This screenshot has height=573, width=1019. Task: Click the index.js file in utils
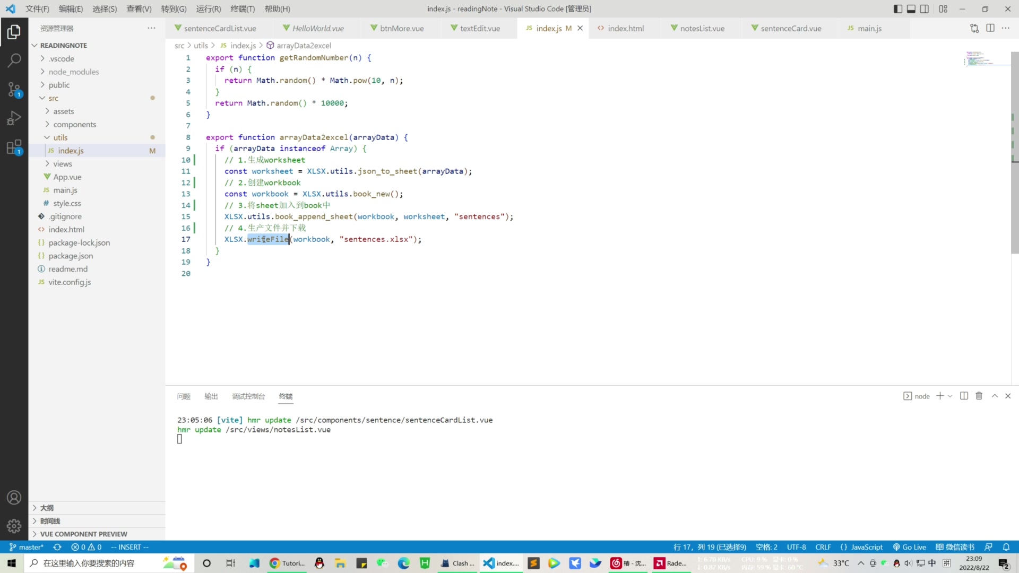[70, 151]
